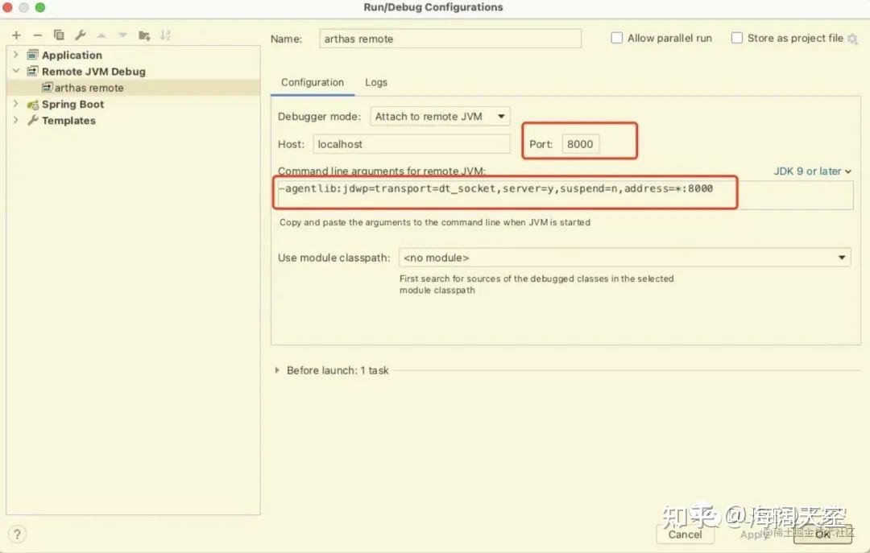This screenshot has width=870, height=553.
Task: Switch to the Logs tab
Action: coord(375,81)
